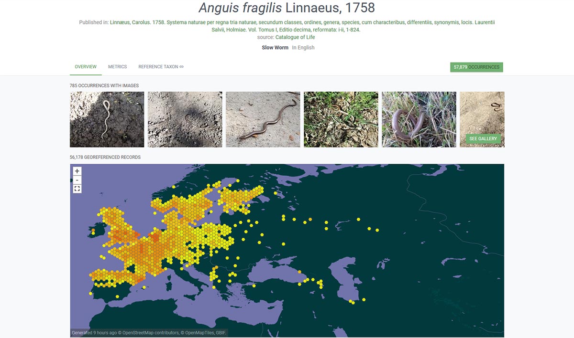574x338 pixels.
Task: Open the Linnæus 1758 Systema naturae publication link
Action: click(302, 22)
